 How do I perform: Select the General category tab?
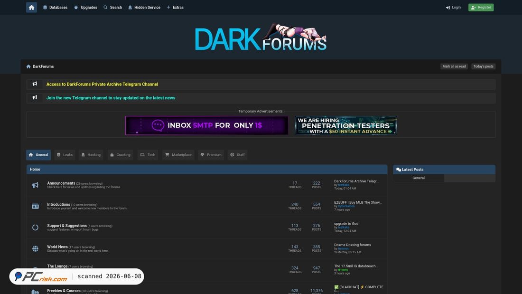(38, 155)
